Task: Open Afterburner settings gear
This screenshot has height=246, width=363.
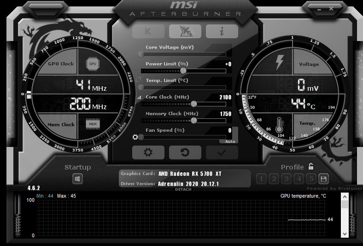Action: click(148, 152)
